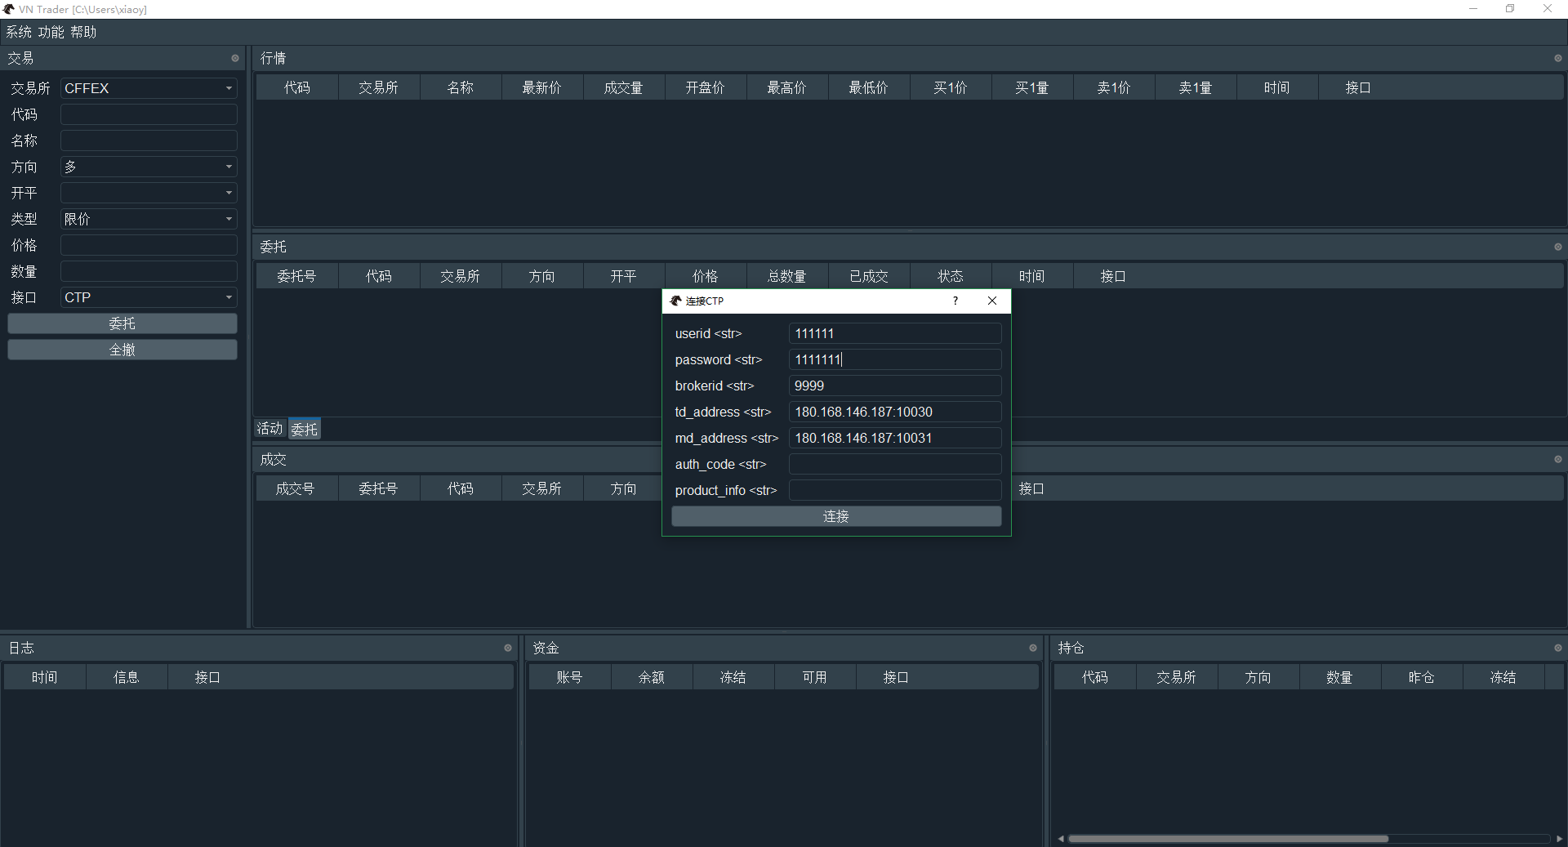
Task: Close the 连接CTP dialog
Action: coord(992,301)
